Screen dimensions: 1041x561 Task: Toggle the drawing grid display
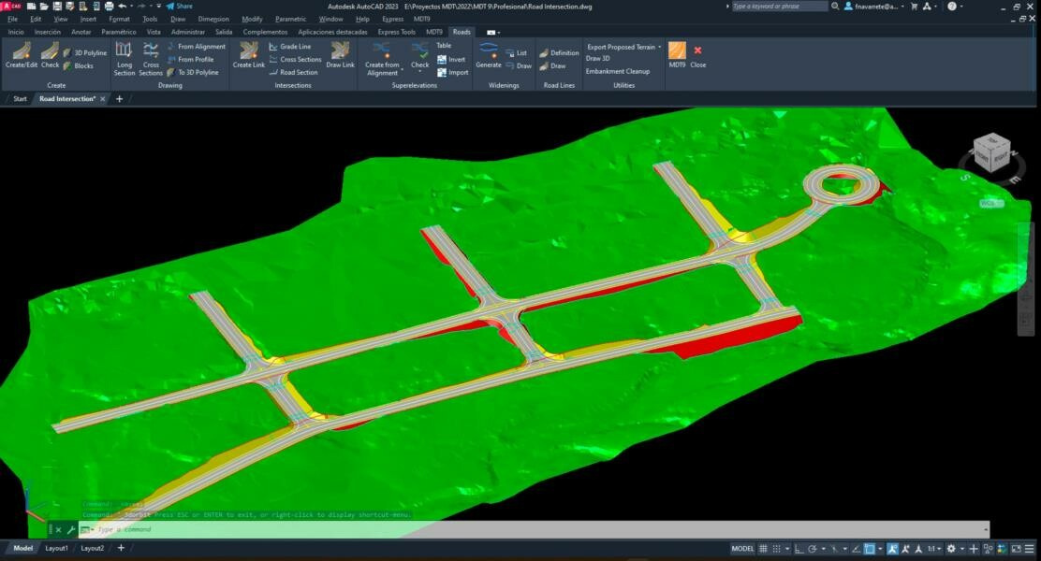click(x=764, y=549)
